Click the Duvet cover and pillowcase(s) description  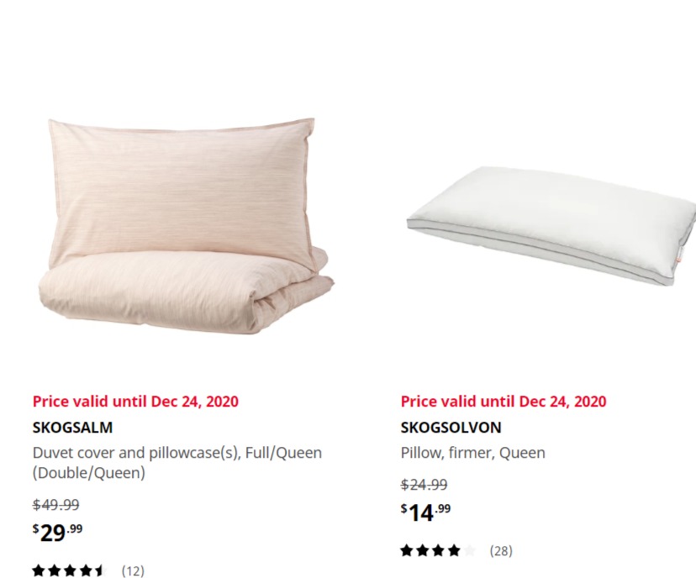pyautogui.click(x=177, y=463)
